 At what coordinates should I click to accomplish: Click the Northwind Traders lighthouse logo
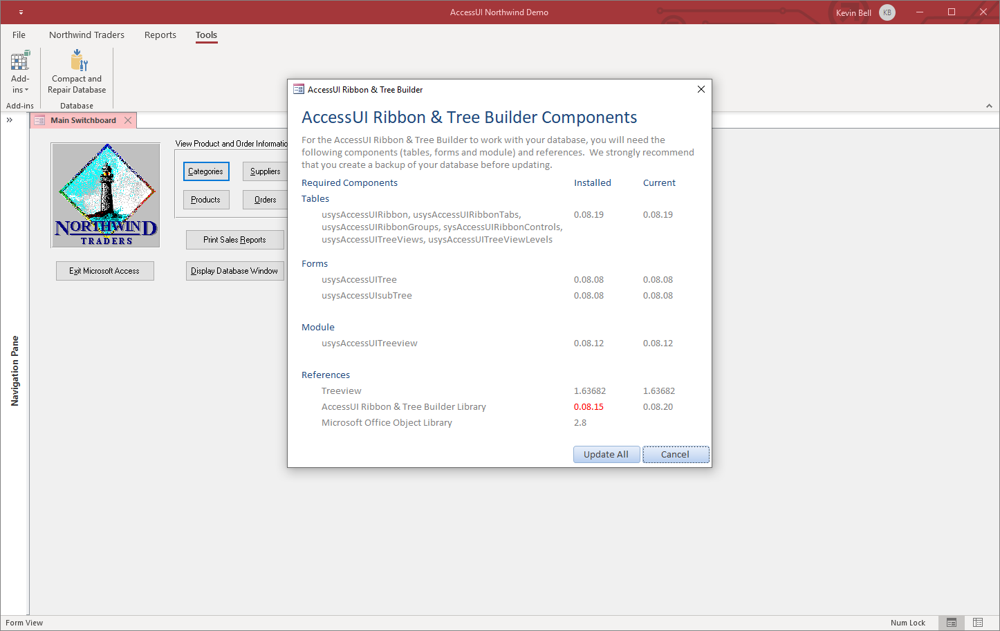click(106, 195)
